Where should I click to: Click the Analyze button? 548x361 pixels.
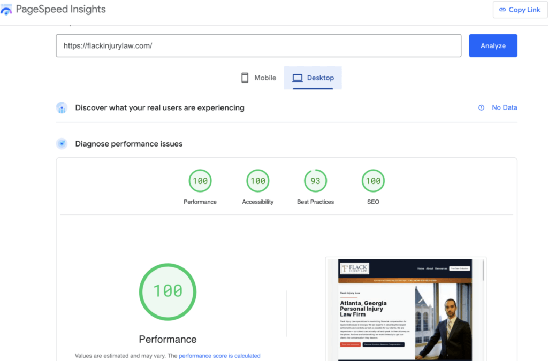click(x=493, y=45)
